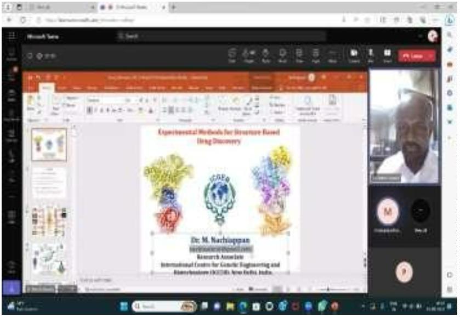Expand the Leave button dropdown arrow
The image size is (460, 317).
point(431,56)
